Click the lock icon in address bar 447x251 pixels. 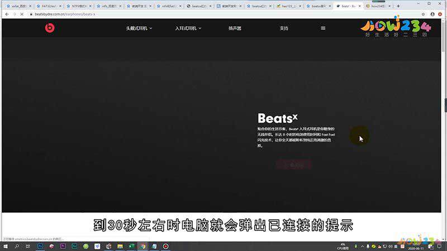click(31, 14)
